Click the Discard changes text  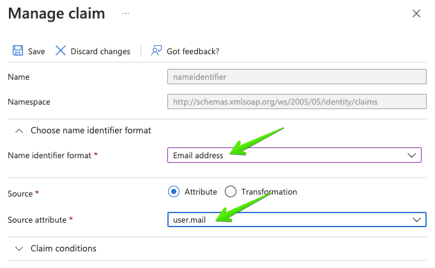coord(100,51)
